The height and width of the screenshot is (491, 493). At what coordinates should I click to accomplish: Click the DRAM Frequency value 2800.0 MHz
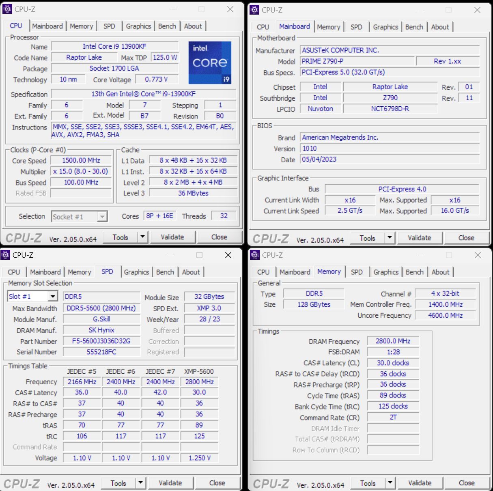tap(393, 341)
